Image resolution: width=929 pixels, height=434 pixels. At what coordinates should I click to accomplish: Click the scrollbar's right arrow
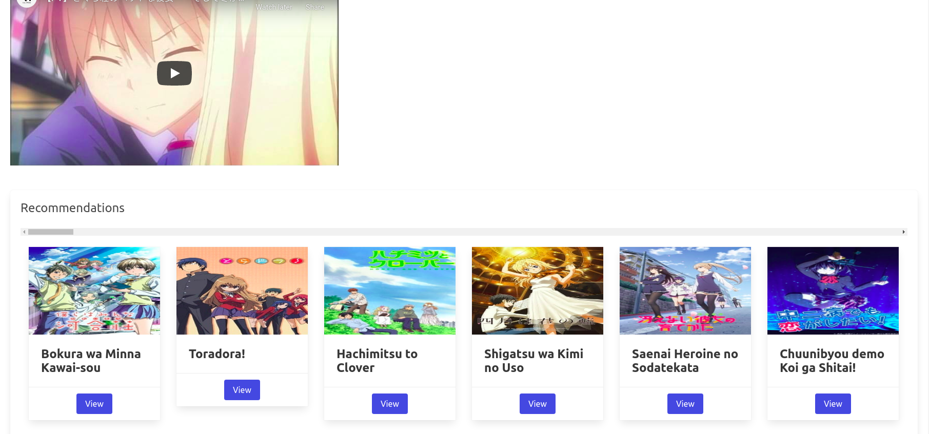(904, 232)
